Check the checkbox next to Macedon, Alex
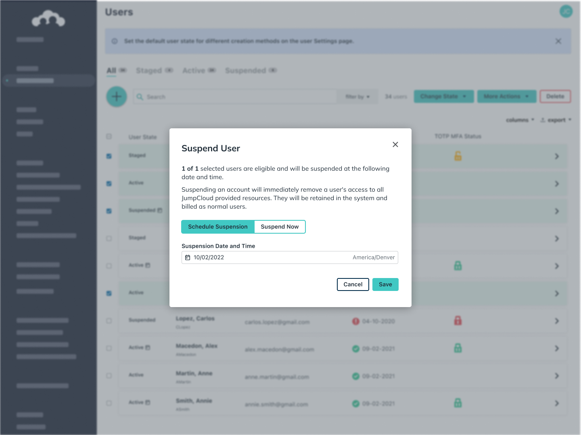 point(109,348)
